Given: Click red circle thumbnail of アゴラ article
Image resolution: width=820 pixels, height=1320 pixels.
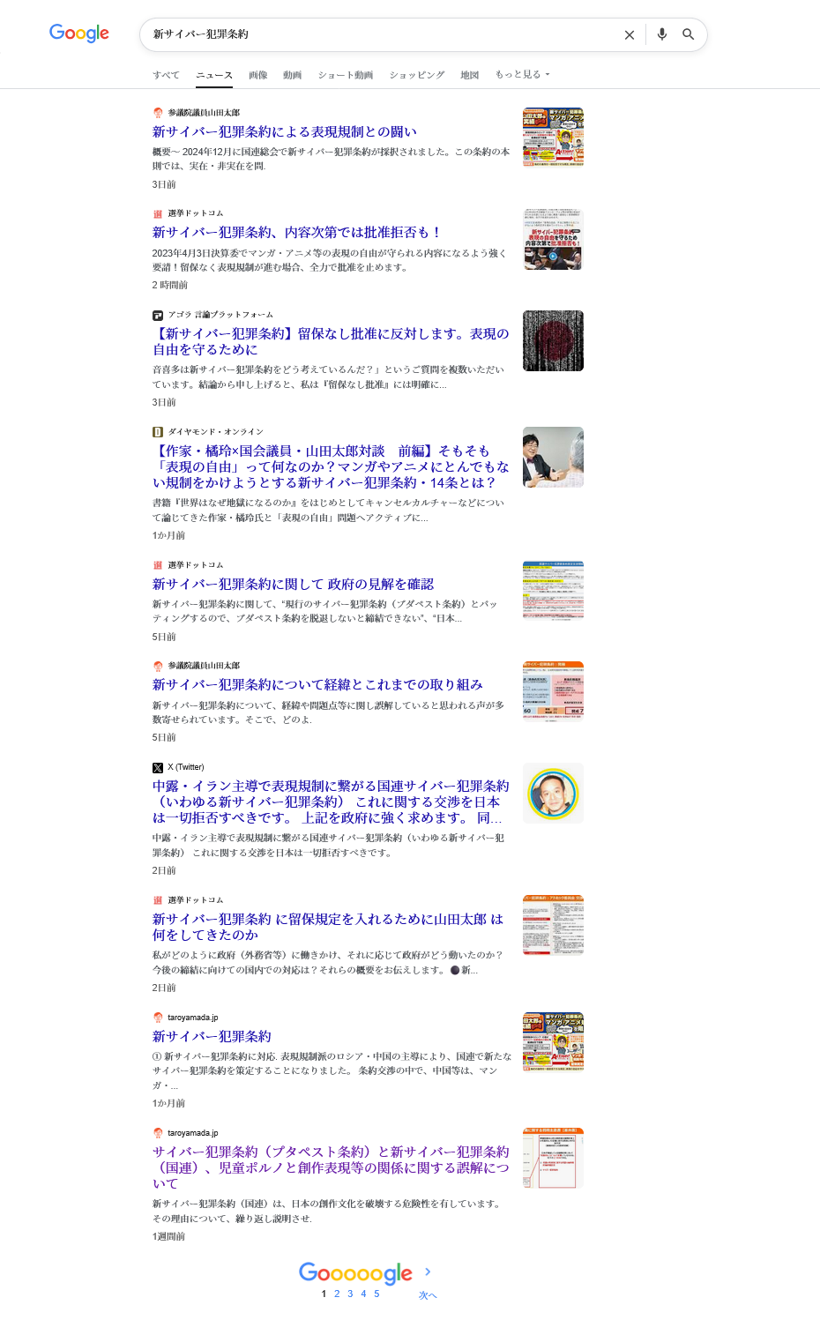Looking at the screenshot, I should point(553,340).
